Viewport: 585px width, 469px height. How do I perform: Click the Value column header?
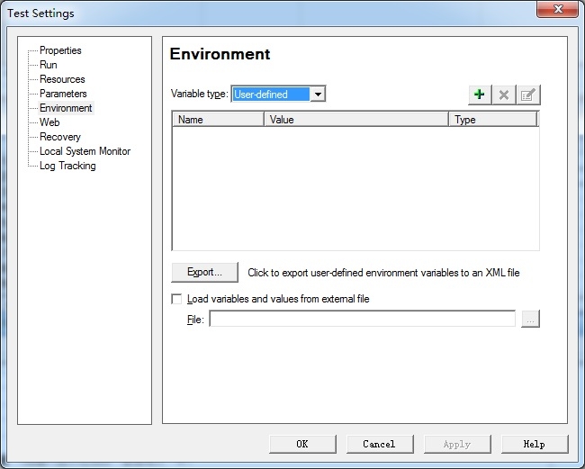(356, 120)
